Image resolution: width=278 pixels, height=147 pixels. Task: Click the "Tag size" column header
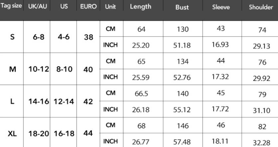coord(11,7)
